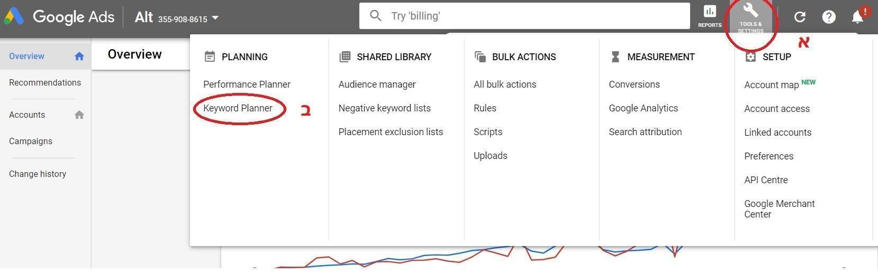The image size is (878, 273).
Task: Open Keyword Planner
Action: pyautogui.click(x=238, y=108)
